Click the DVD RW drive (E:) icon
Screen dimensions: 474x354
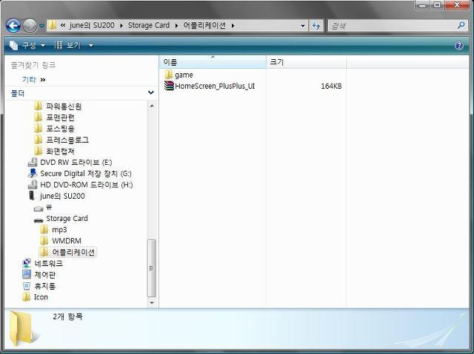click(x=33, y=163)
